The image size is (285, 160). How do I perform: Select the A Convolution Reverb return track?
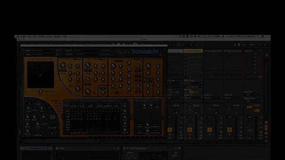[213, 51]
